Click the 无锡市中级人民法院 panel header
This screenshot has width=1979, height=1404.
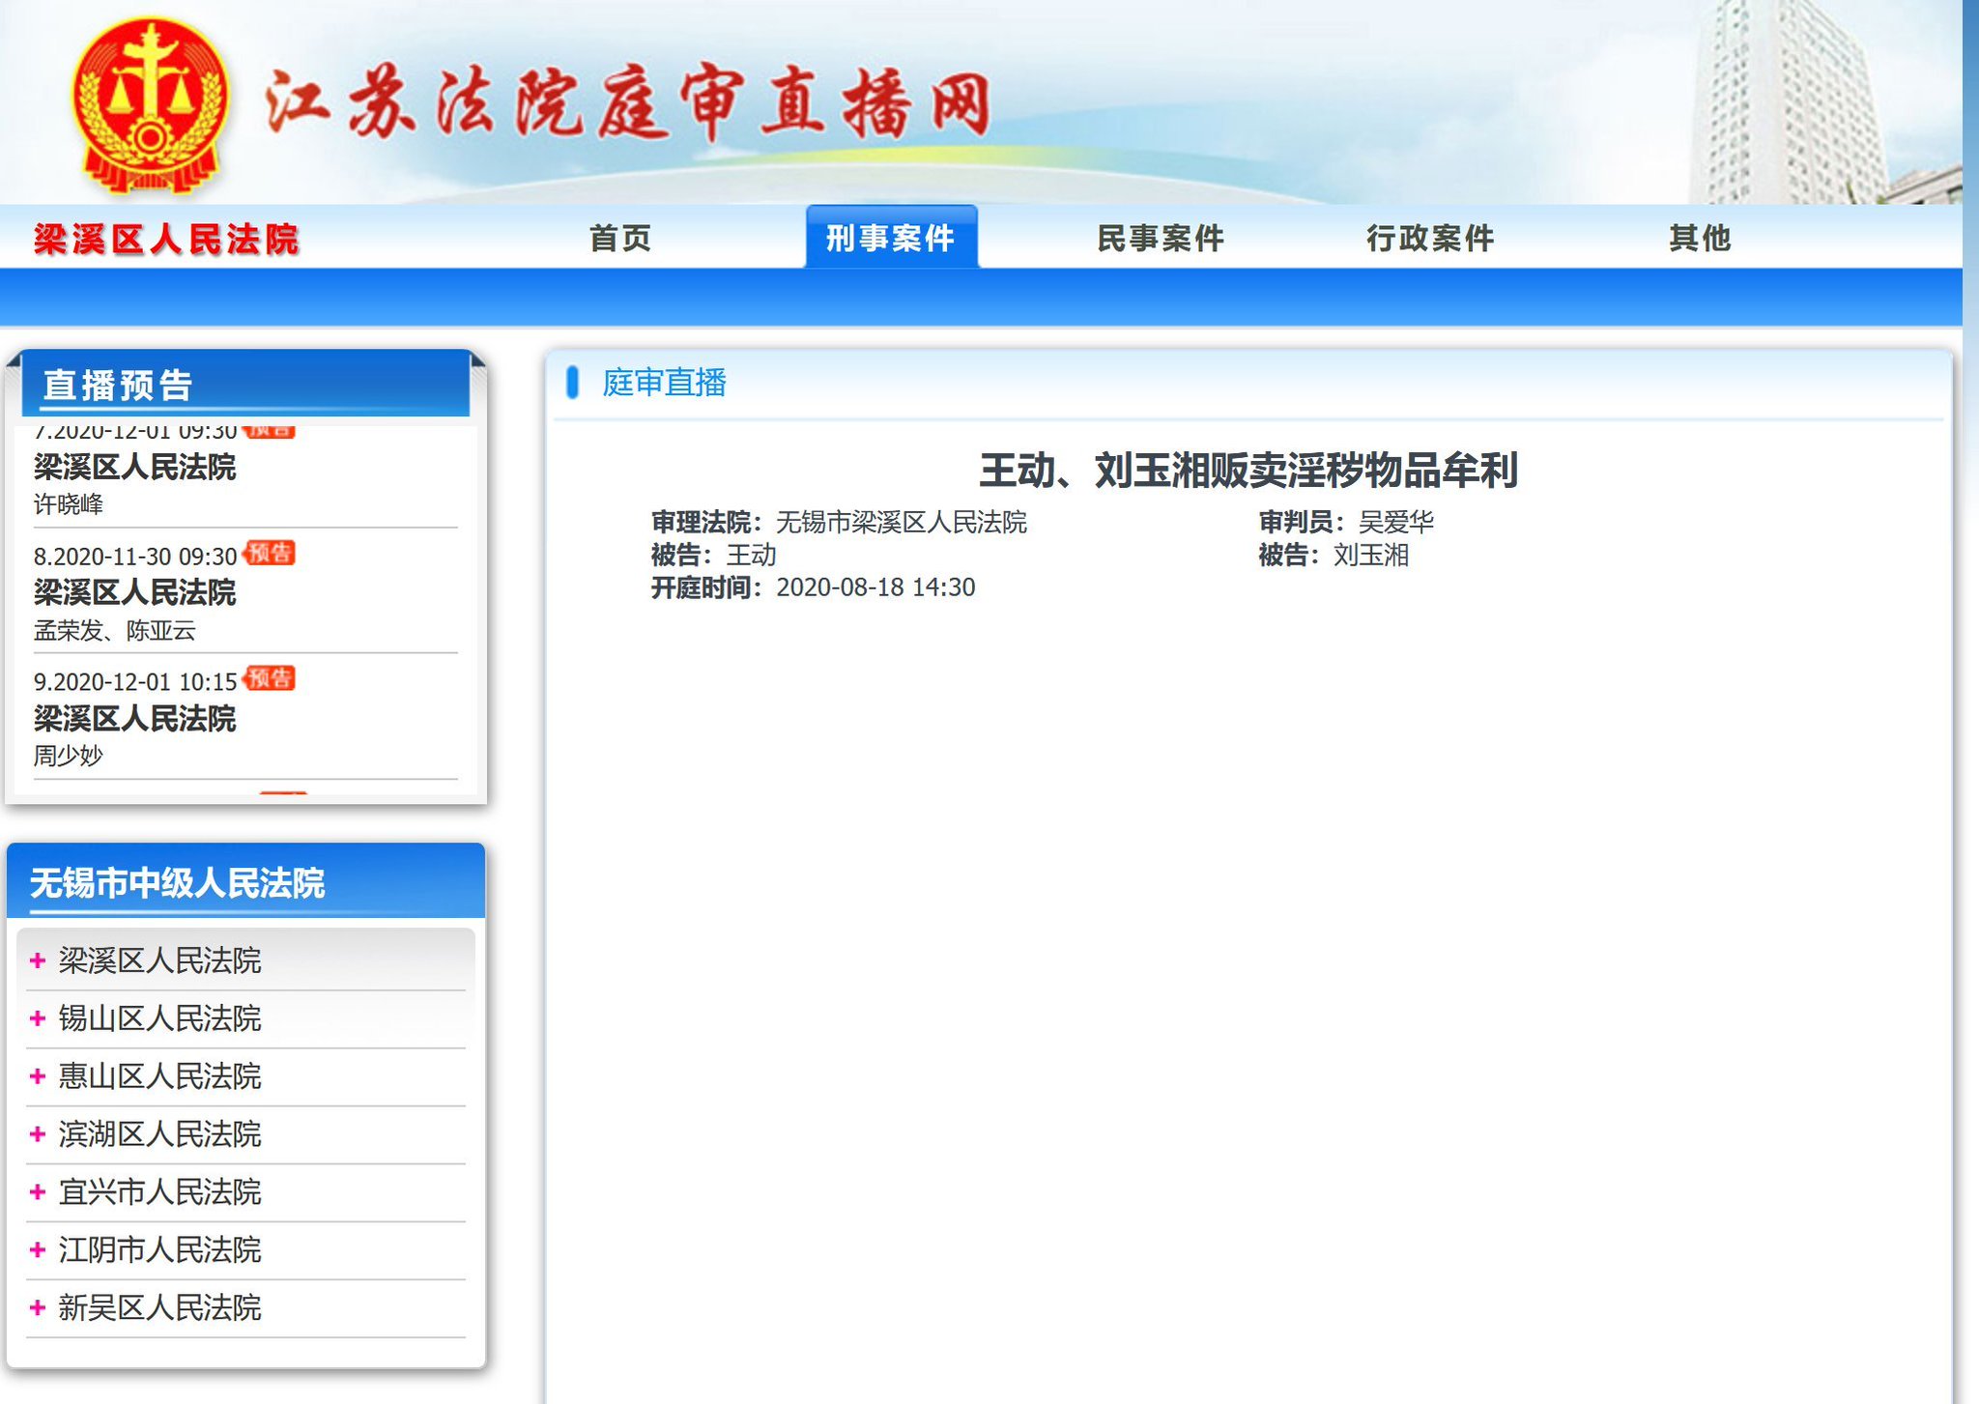pyautogui.click(x=178, y=883)
